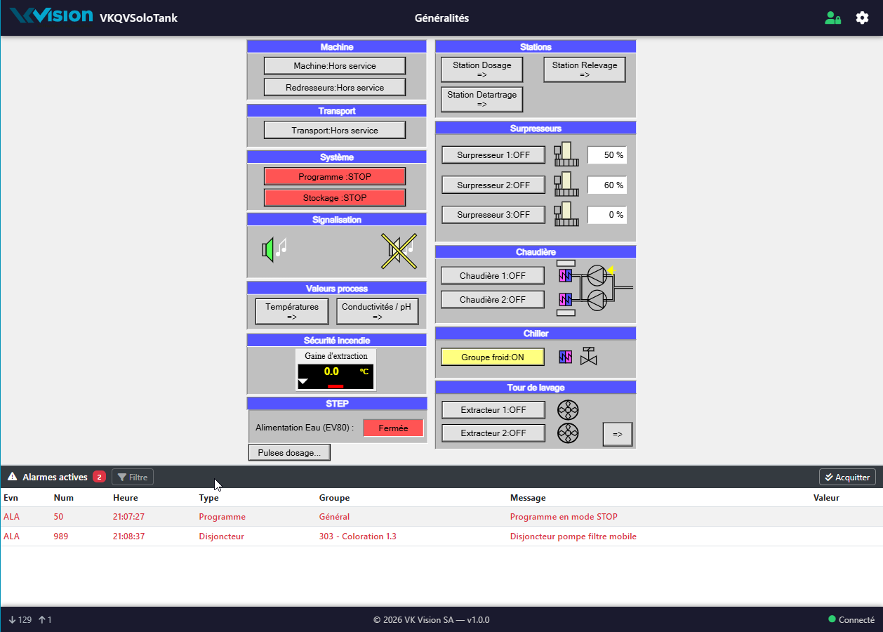Click the Gaine d'extraction temperature gauge
The width and height of the screenshot is (883, 632).
[x=336, y=370]
